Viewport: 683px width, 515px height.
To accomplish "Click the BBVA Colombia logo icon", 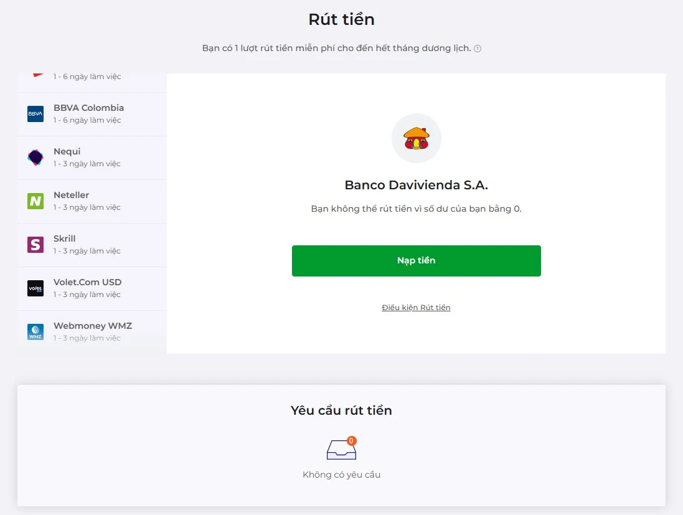I will [x=35, y=114].
